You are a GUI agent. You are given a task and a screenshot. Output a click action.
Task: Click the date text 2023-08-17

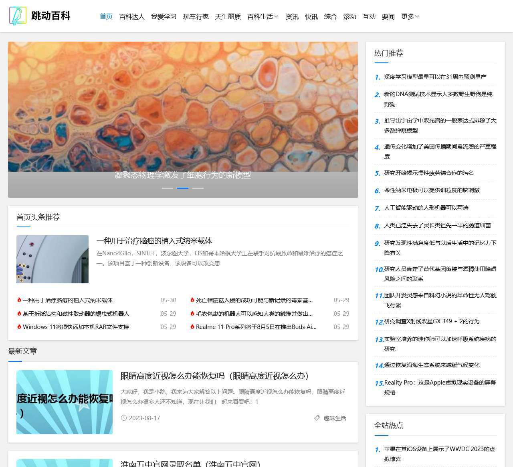(x=144, y=418)
